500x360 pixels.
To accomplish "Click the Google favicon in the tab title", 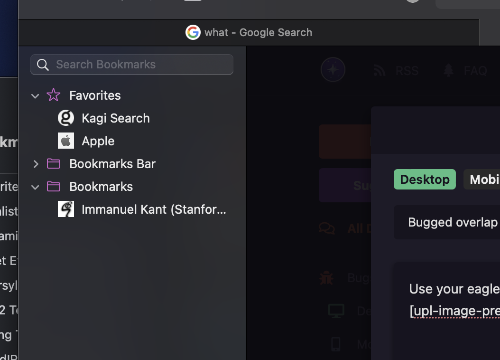I will tap(193, 32).
